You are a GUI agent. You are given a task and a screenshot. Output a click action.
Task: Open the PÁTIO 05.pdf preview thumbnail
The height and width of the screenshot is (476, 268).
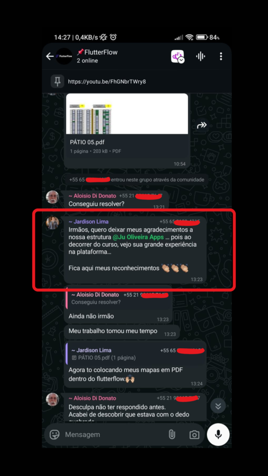(x=127, y=114)
